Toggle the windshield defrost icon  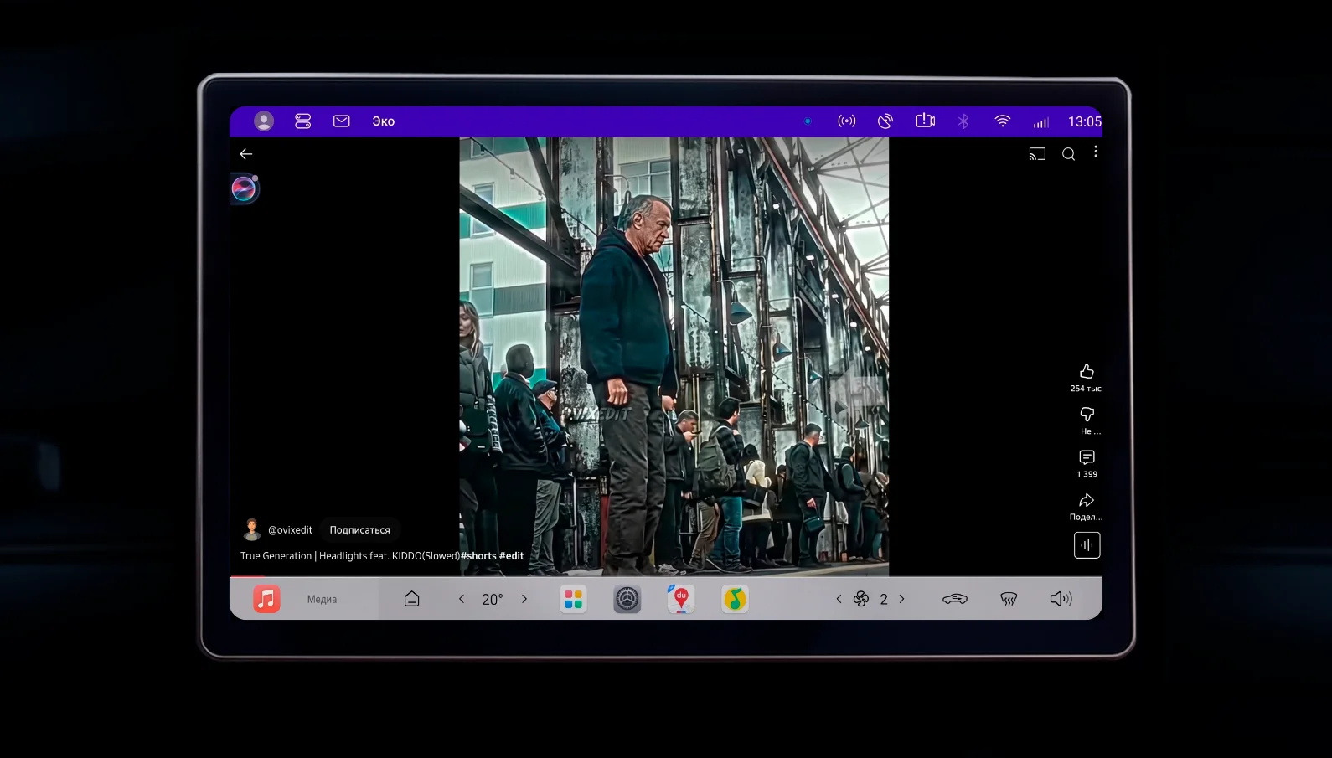tap(1009, 599)
